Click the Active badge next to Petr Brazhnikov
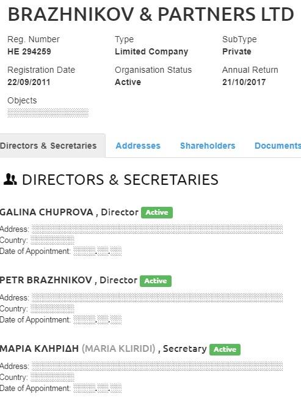 click(x=156, y=281)
